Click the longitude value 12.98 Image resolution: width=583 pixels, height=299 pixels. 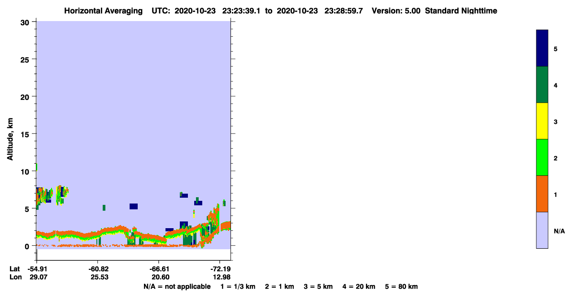click(221, 277)
